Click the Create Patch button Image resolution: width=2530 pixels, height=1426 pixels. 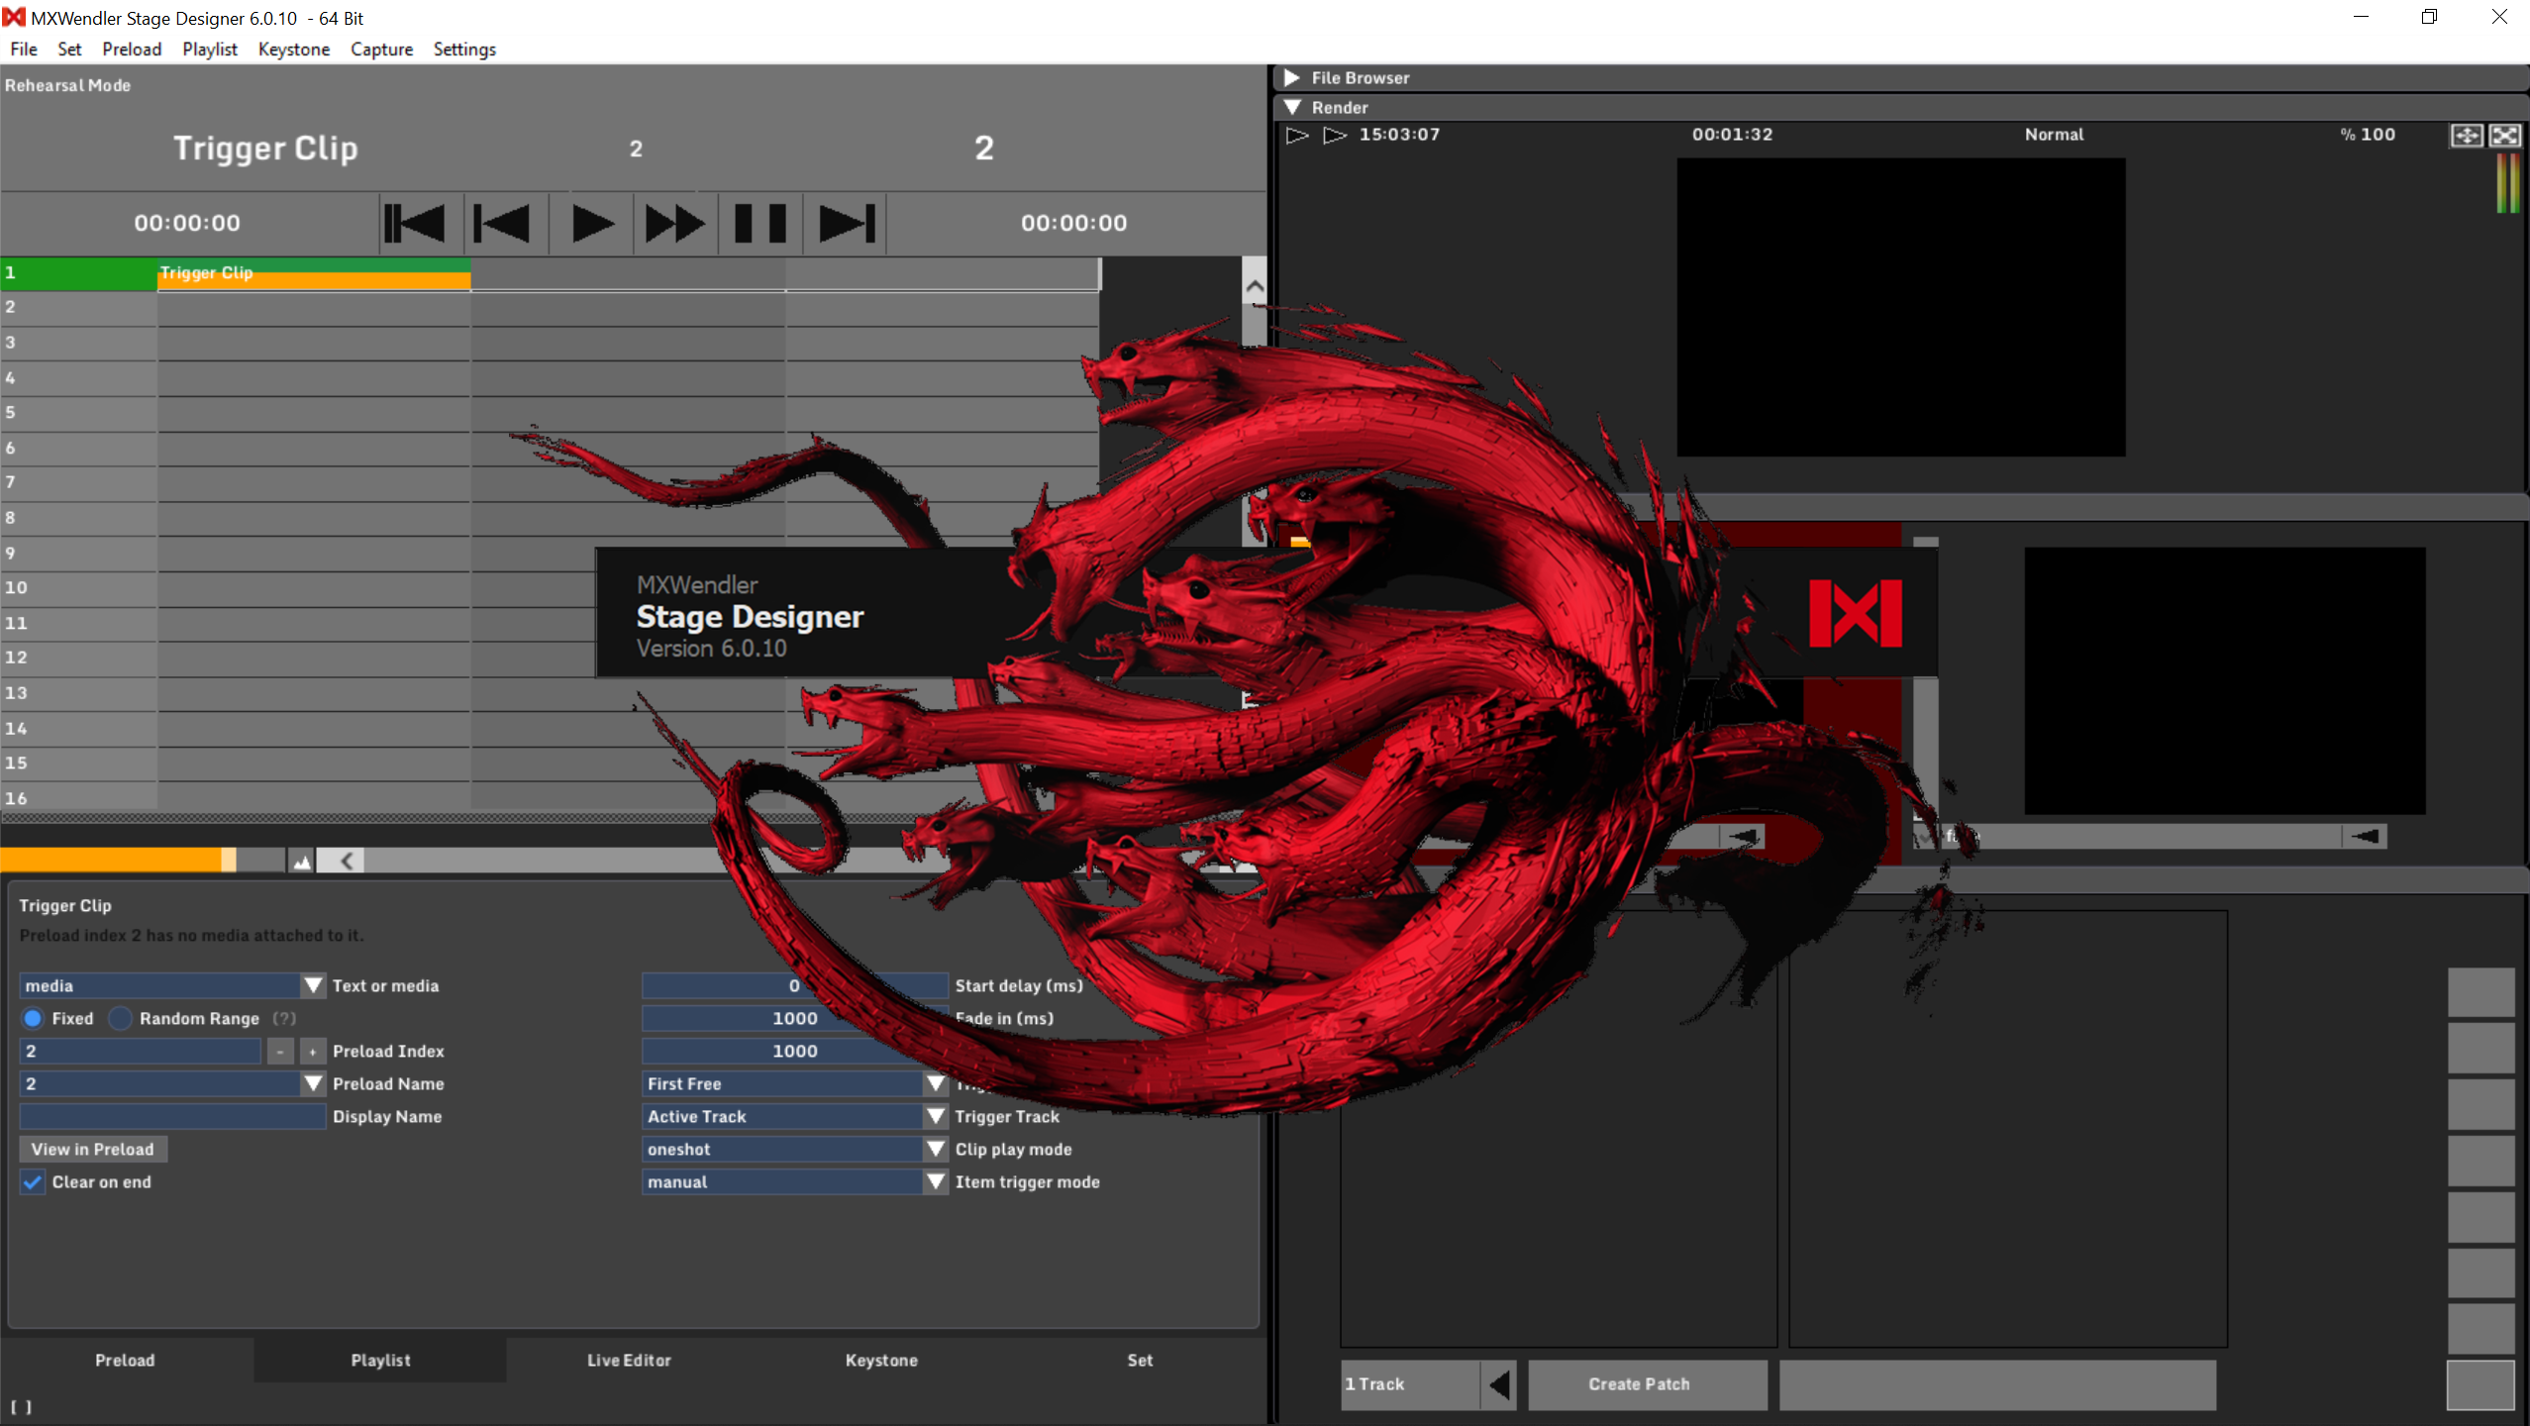click(1648, 1383)
